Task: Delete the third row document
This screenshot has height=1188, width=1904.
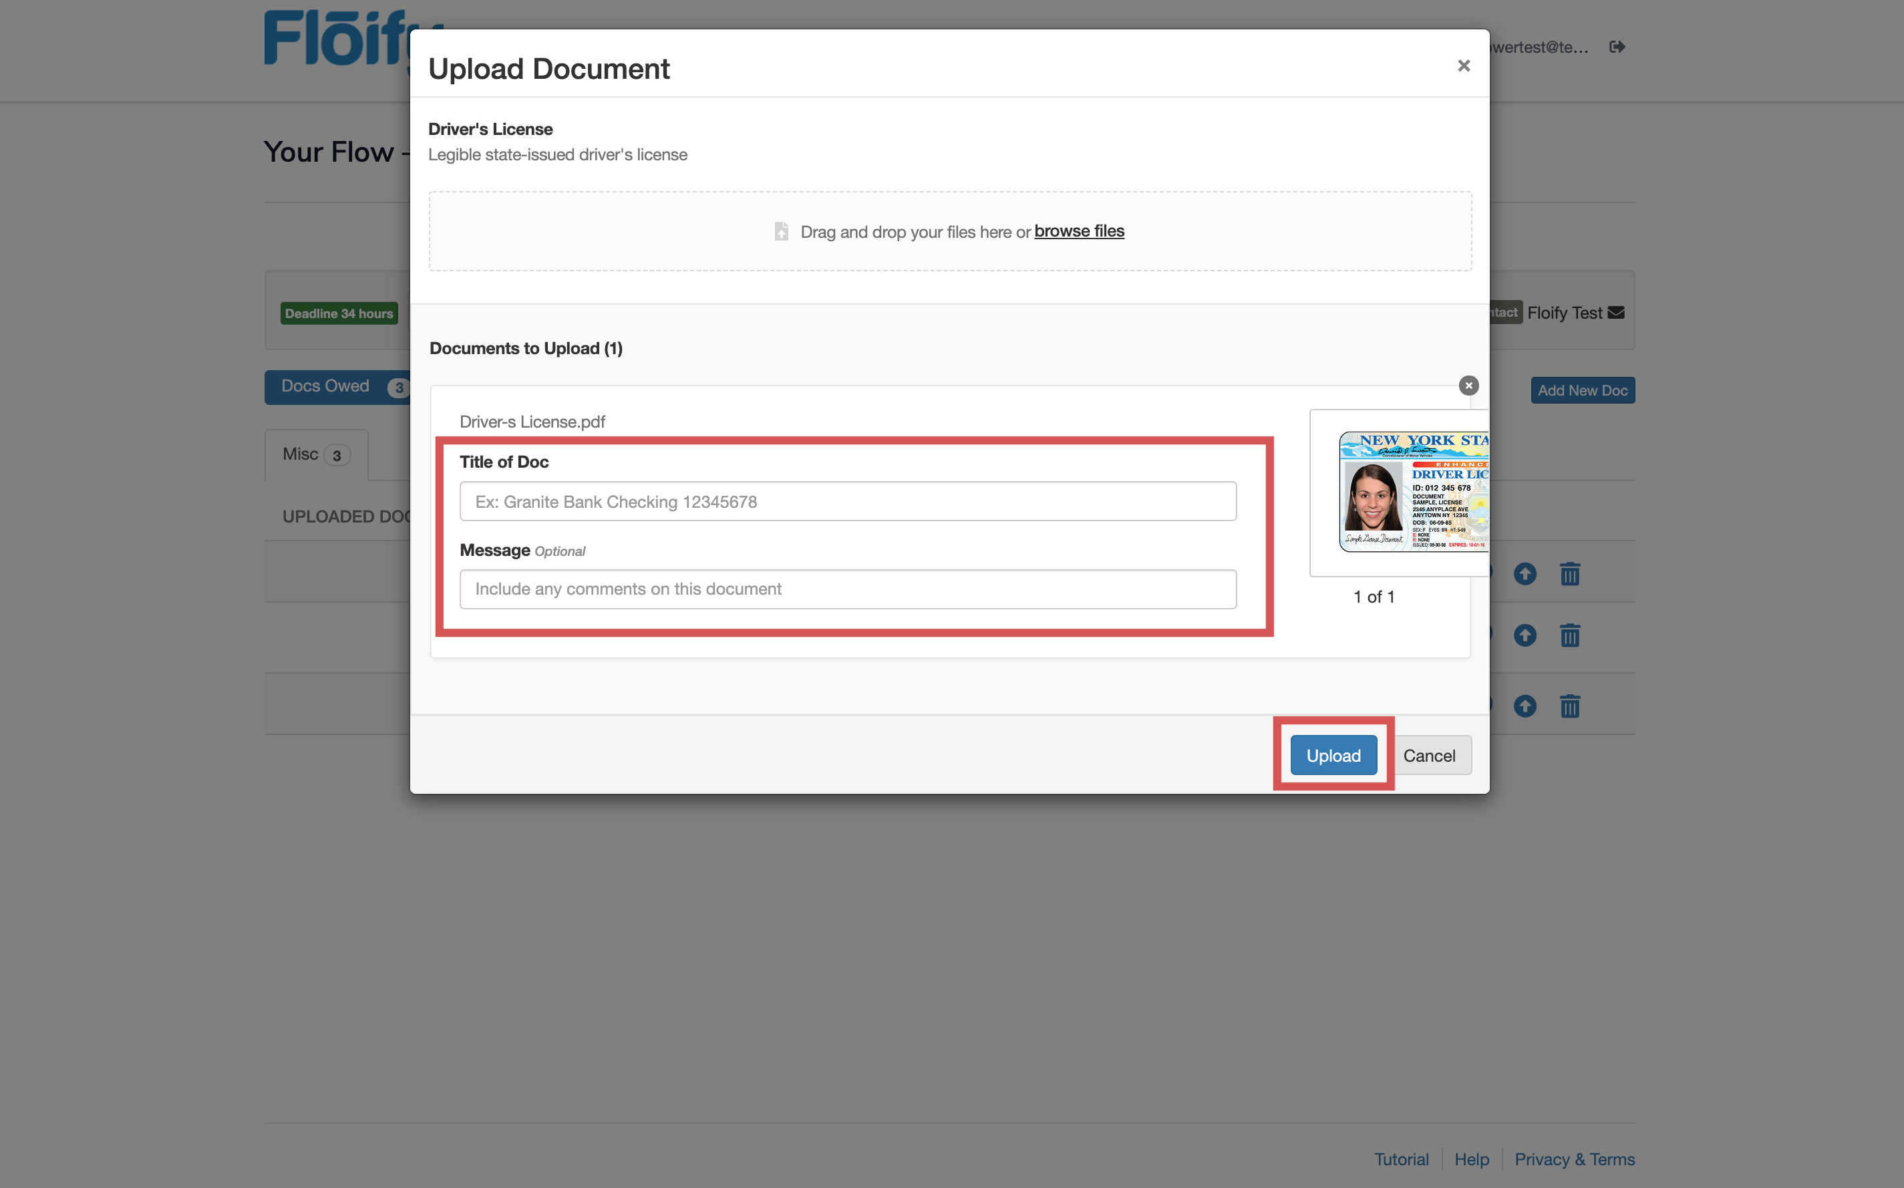Action: 1569,706
